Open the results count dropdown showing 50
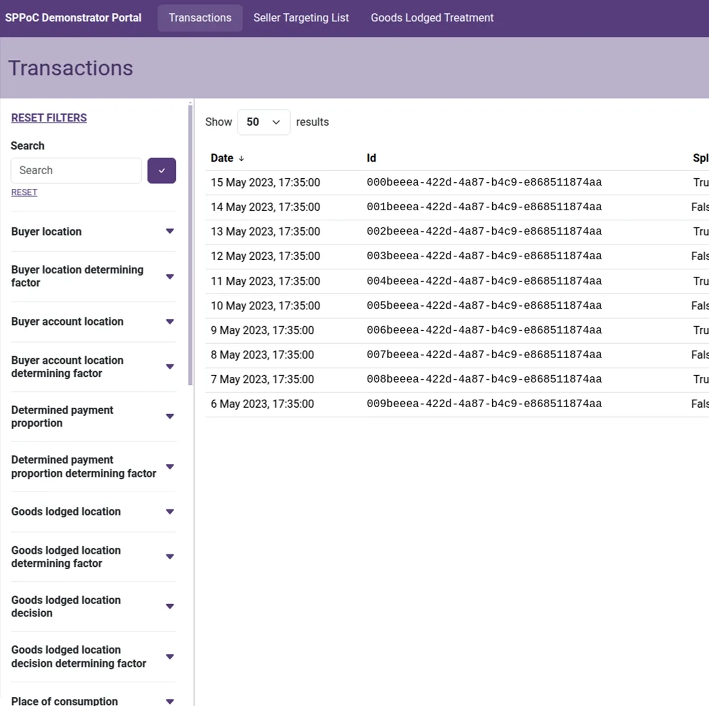The image size is (709, 706). (263, 122)
